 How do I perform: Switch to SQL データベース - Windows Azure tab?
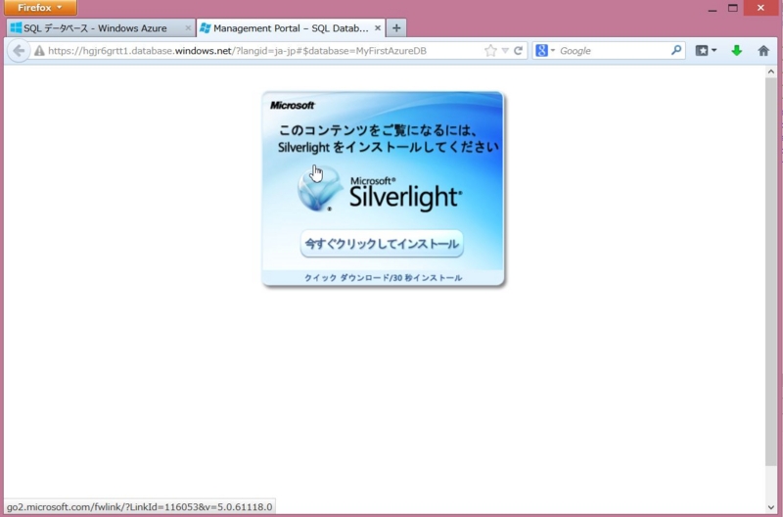click(x=101, y=28)
